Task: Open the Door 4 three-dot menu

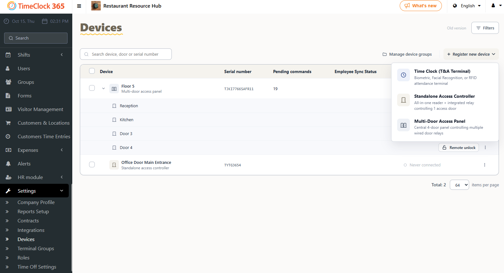Action: click(485, 147)
